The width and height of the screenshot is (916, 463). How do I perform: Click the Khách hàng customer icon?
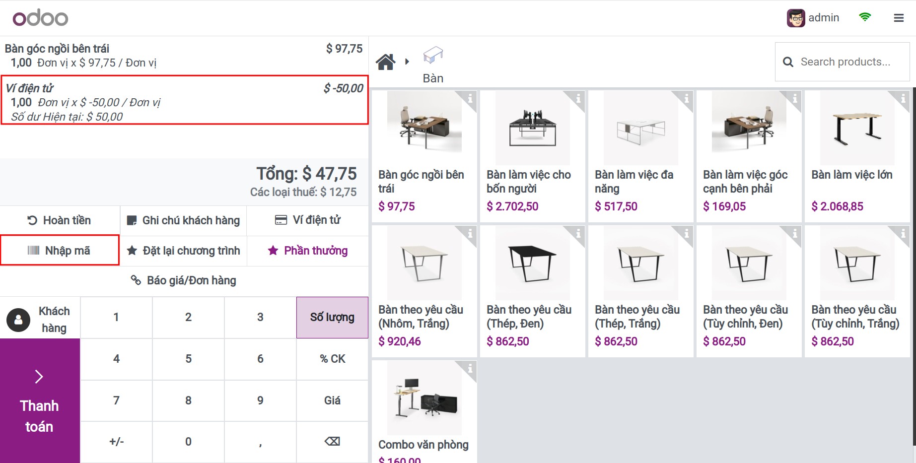[x=19, y=320]
